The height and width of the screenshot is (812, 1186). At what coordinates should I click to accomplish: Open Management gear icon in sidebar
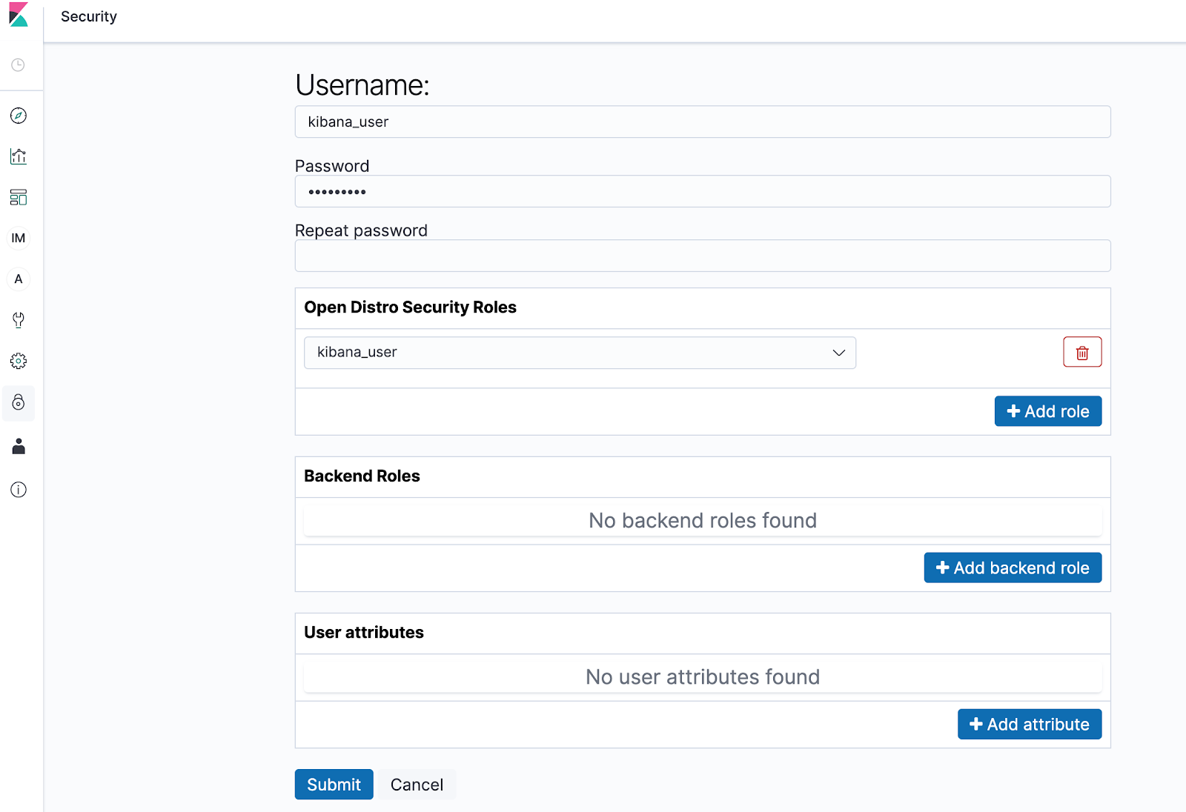[19, 361]
